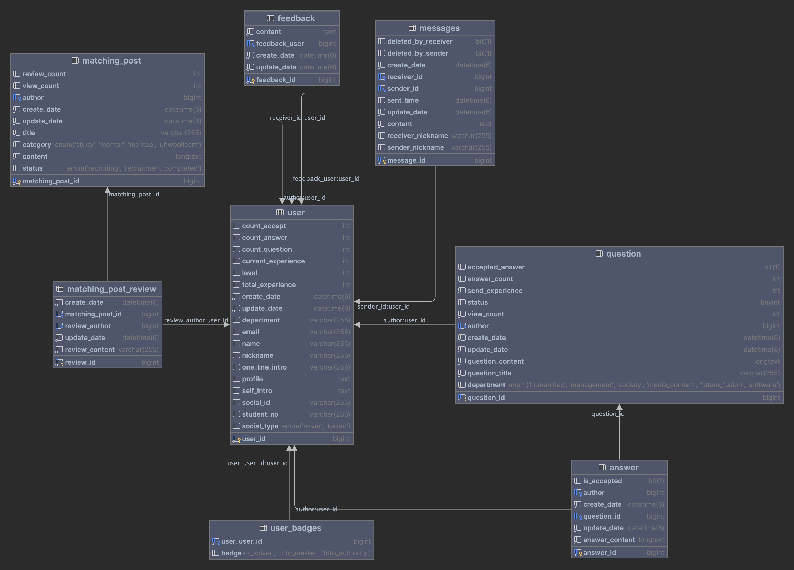Click the column icon of count_accept
The height and width of the screenshot is (570, 794).
click(237, 226)
